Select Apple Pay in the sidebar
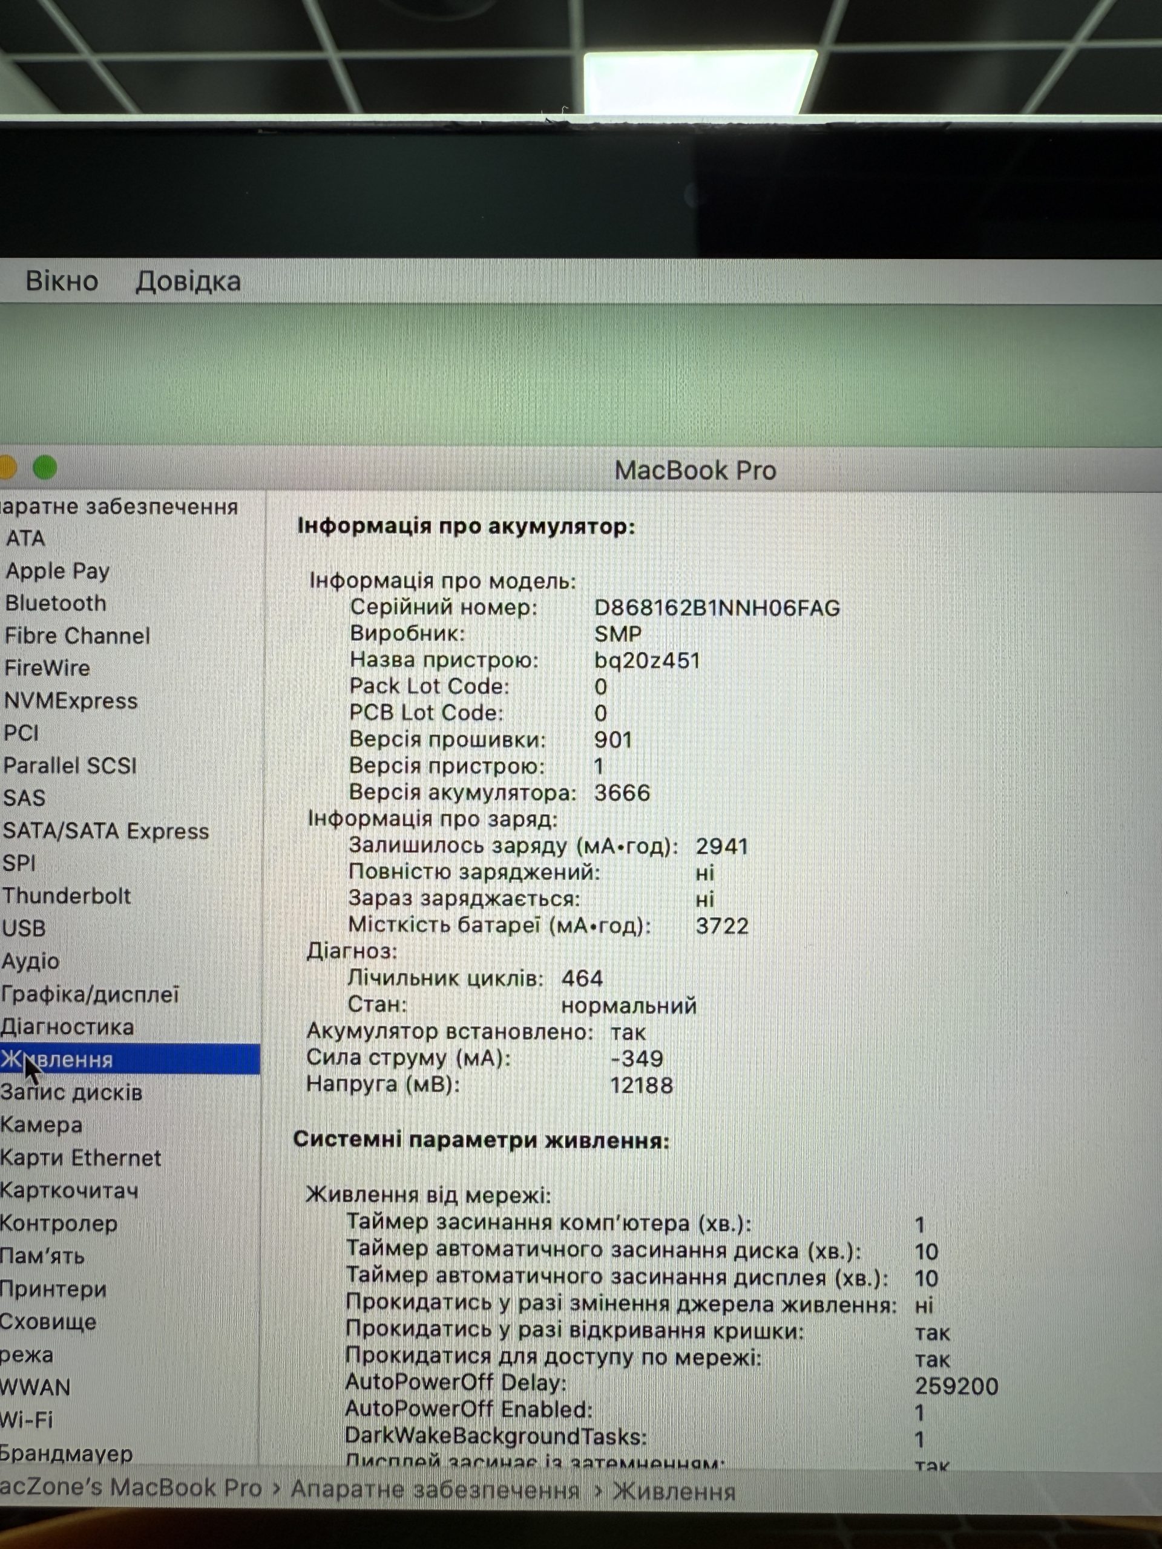This screenshot has height=1549, width=1162. [57, 571]
